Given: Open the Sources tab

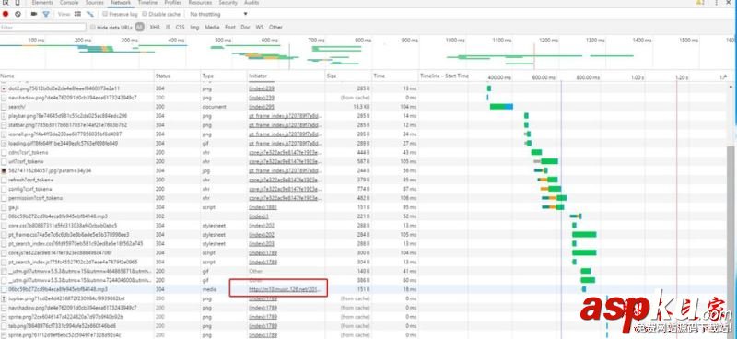Looking at the screenshot, I should point(95,3).
